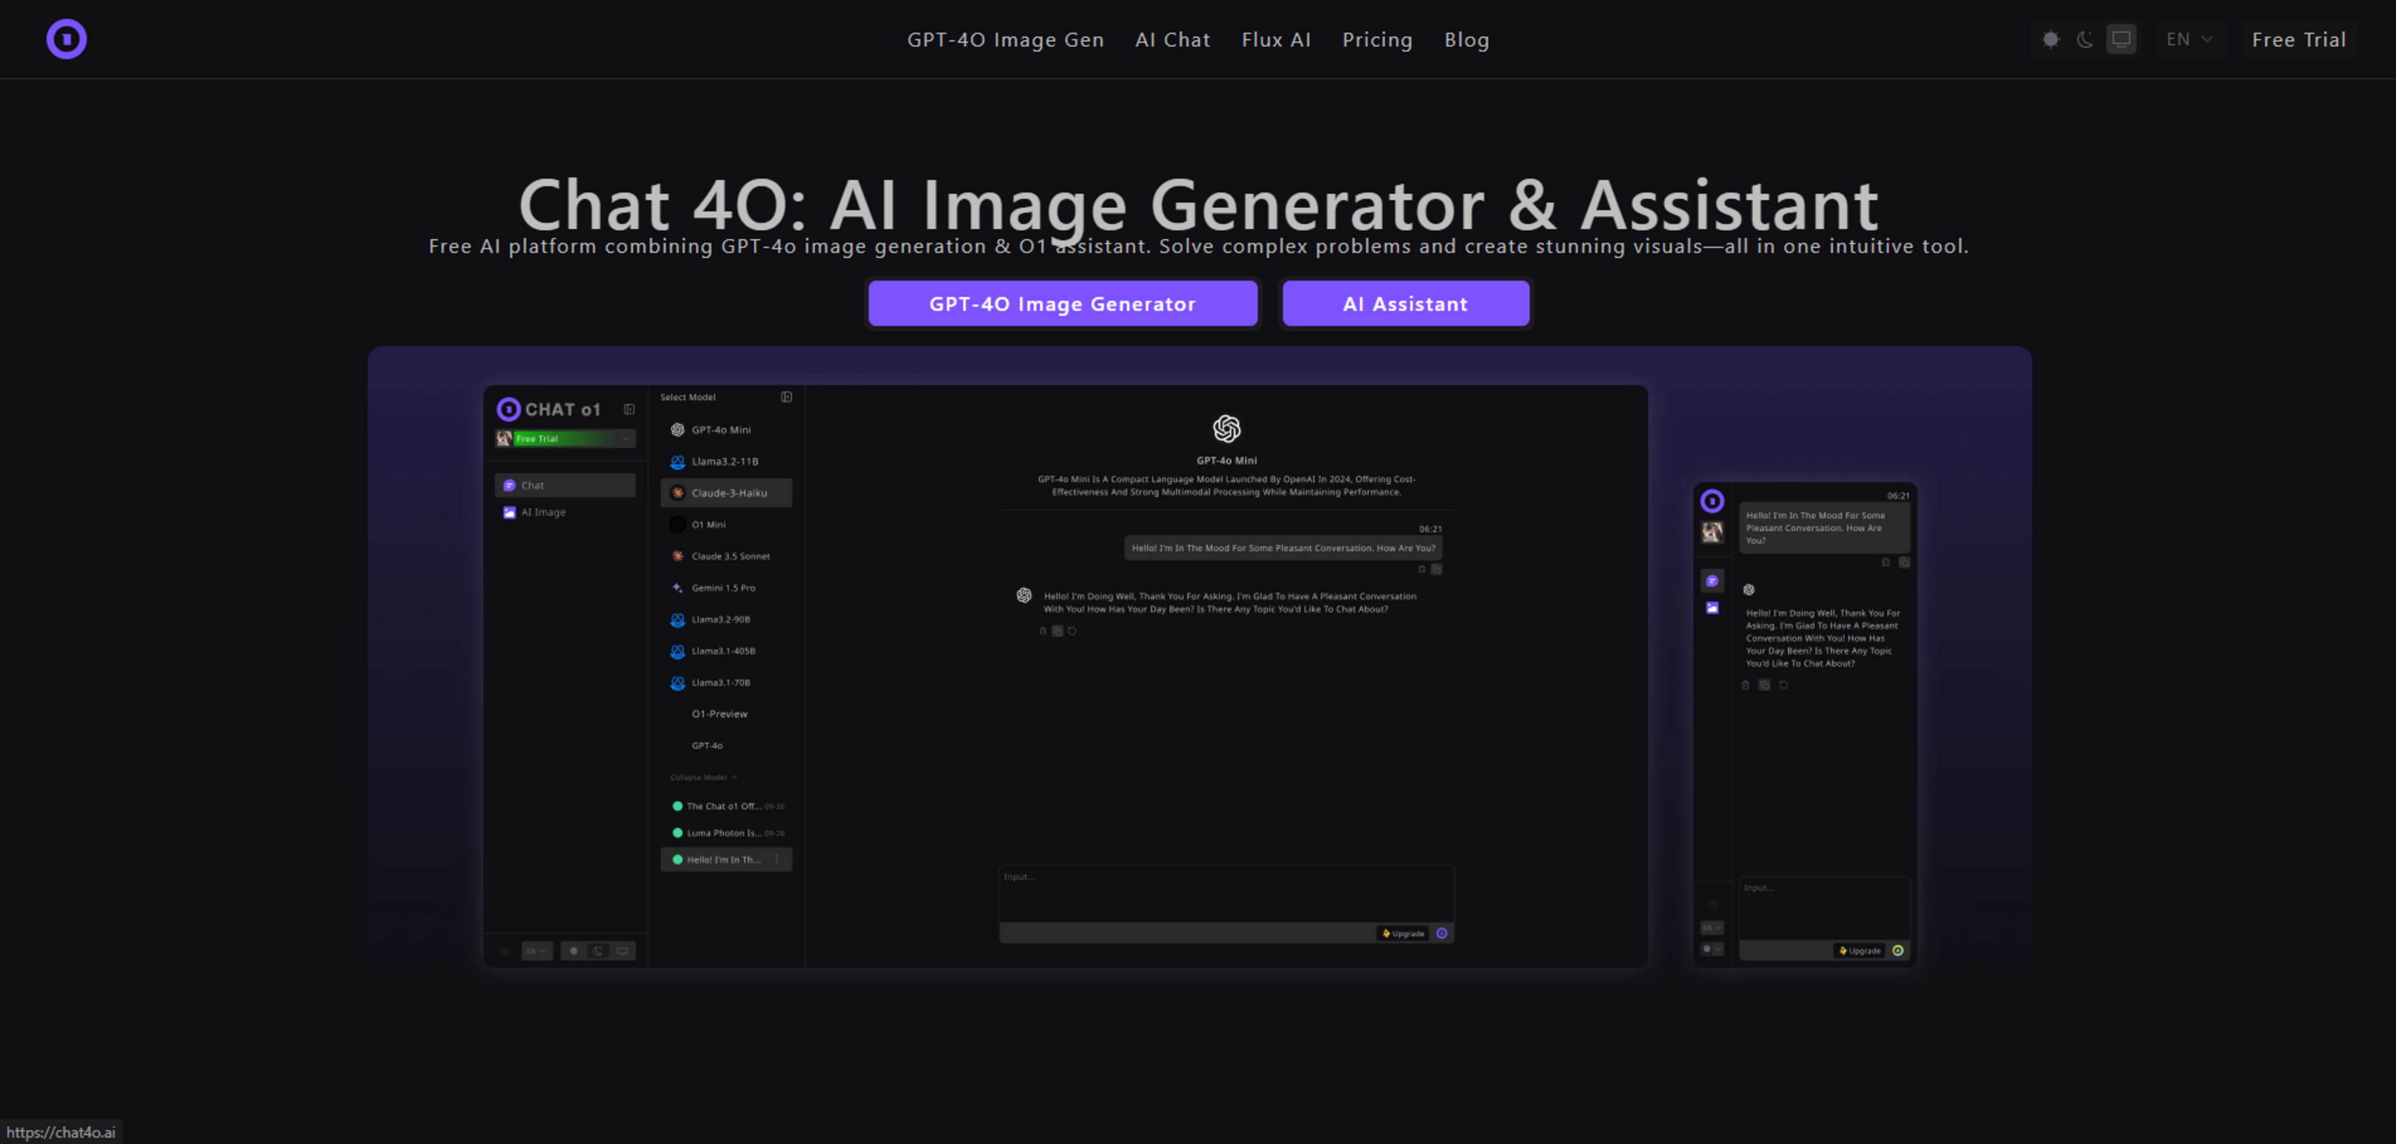2396x1144 pixels.
Task: Go to the Flux AI page
Action: click(x=1276, y=40)
